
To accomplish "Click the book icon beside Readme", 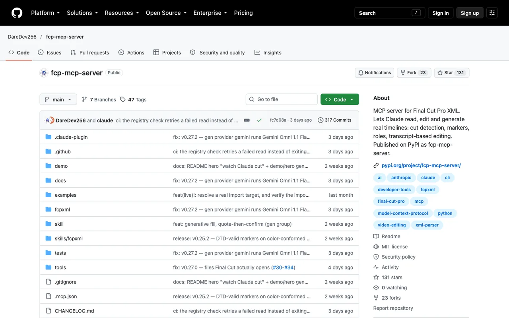I will (x=376, y=236).
